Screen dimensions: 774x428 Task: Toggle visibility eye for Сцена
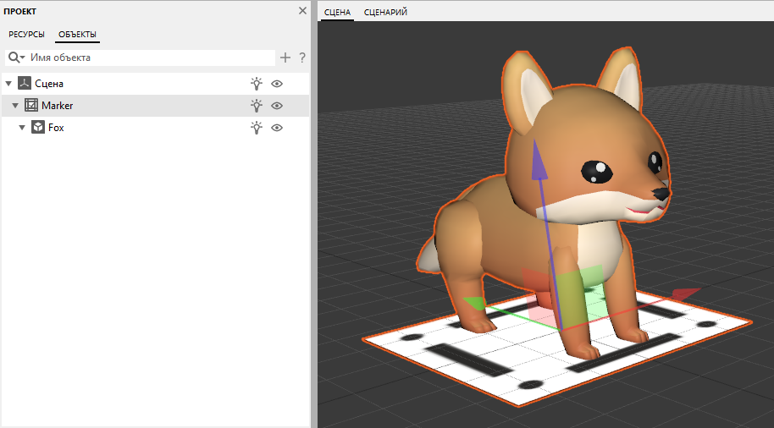pos(277,84)
